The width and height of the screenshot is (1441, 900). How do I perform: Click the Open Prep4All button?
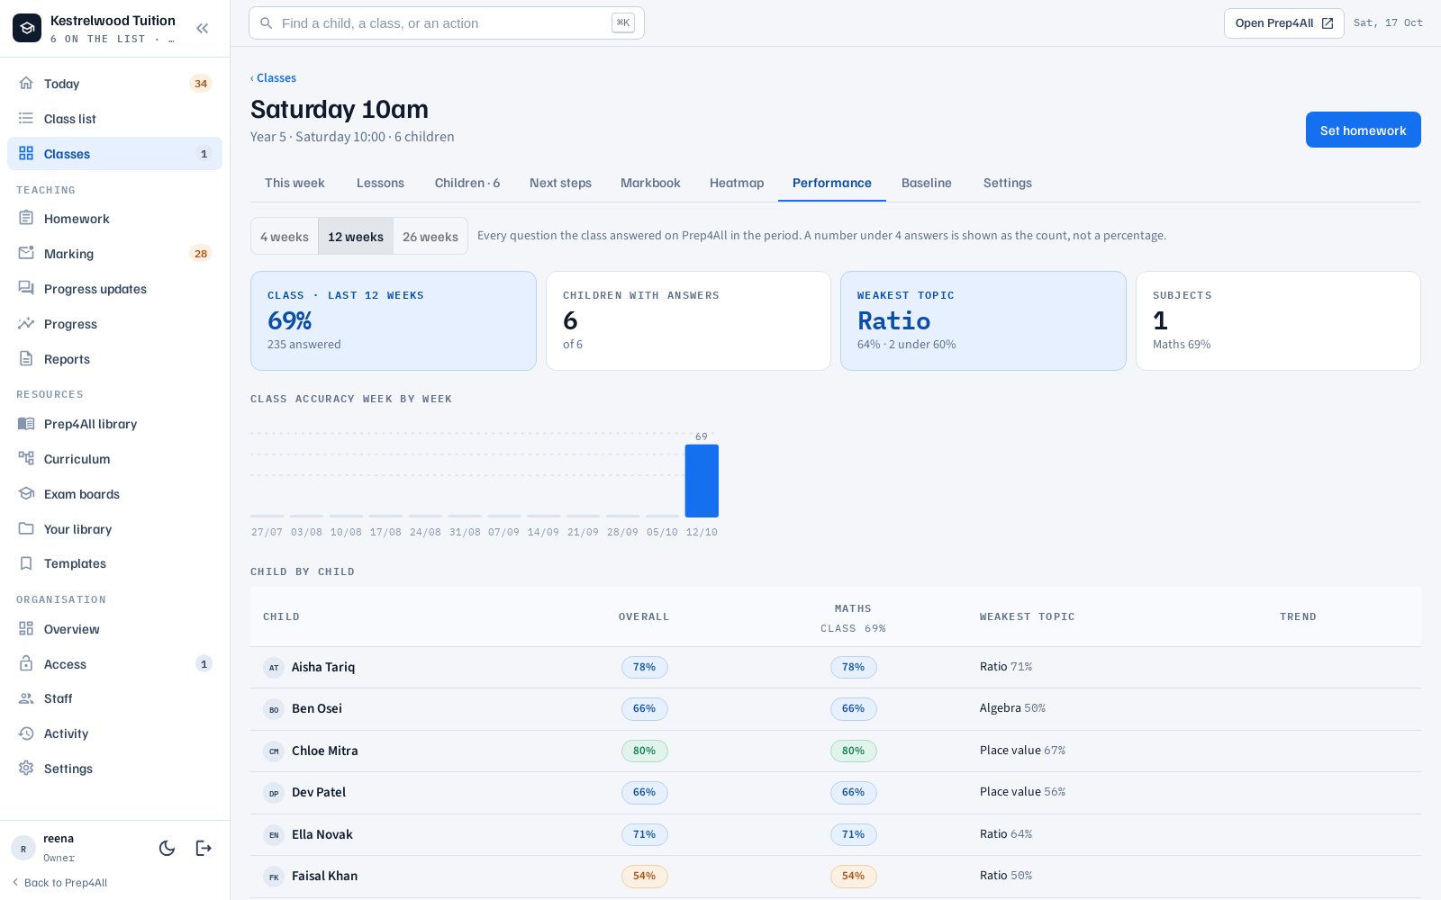coord(1283,23)
